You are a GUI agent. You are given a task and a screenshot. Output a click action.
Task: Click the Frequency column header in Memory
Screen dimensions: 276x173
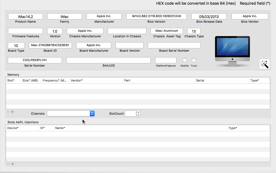55,80
